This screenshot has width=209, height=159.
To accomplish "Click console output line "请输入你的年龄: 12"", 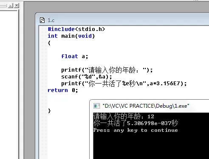I will [x=124, y=116].
